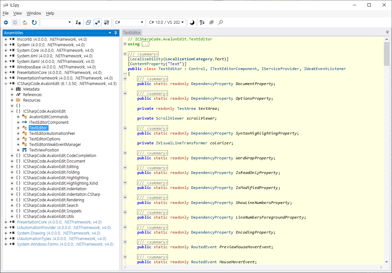The height and width of the screenshot is (273, 392).
Task: Follow the ScrollViewer type link
Action: (x=170, y=118)
